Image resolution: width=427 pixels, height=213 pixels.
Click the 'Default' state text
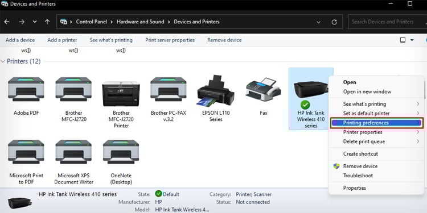point(171,194)
